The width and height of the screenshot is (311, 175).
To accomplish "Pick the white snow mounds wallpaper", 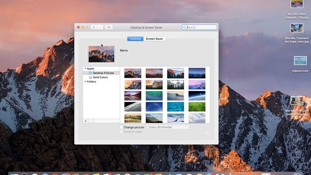I will click(197, 118).
